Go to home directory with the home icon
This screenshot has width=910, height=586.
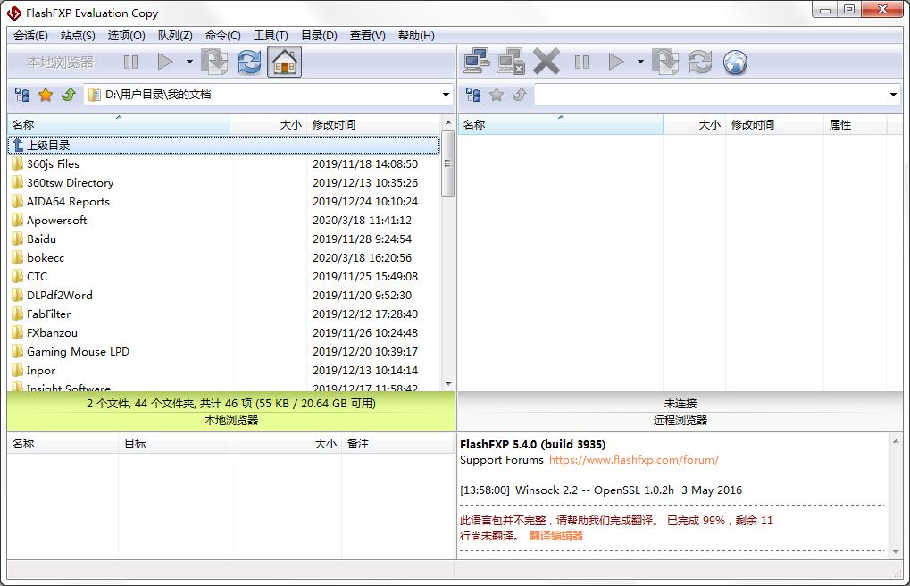point(283,62)
